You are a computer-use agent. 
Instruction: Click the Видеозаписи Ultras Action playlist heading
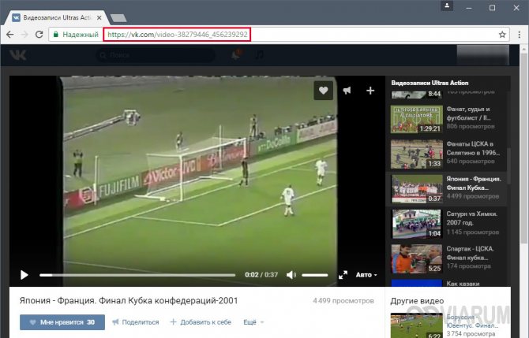click(430, 83)
